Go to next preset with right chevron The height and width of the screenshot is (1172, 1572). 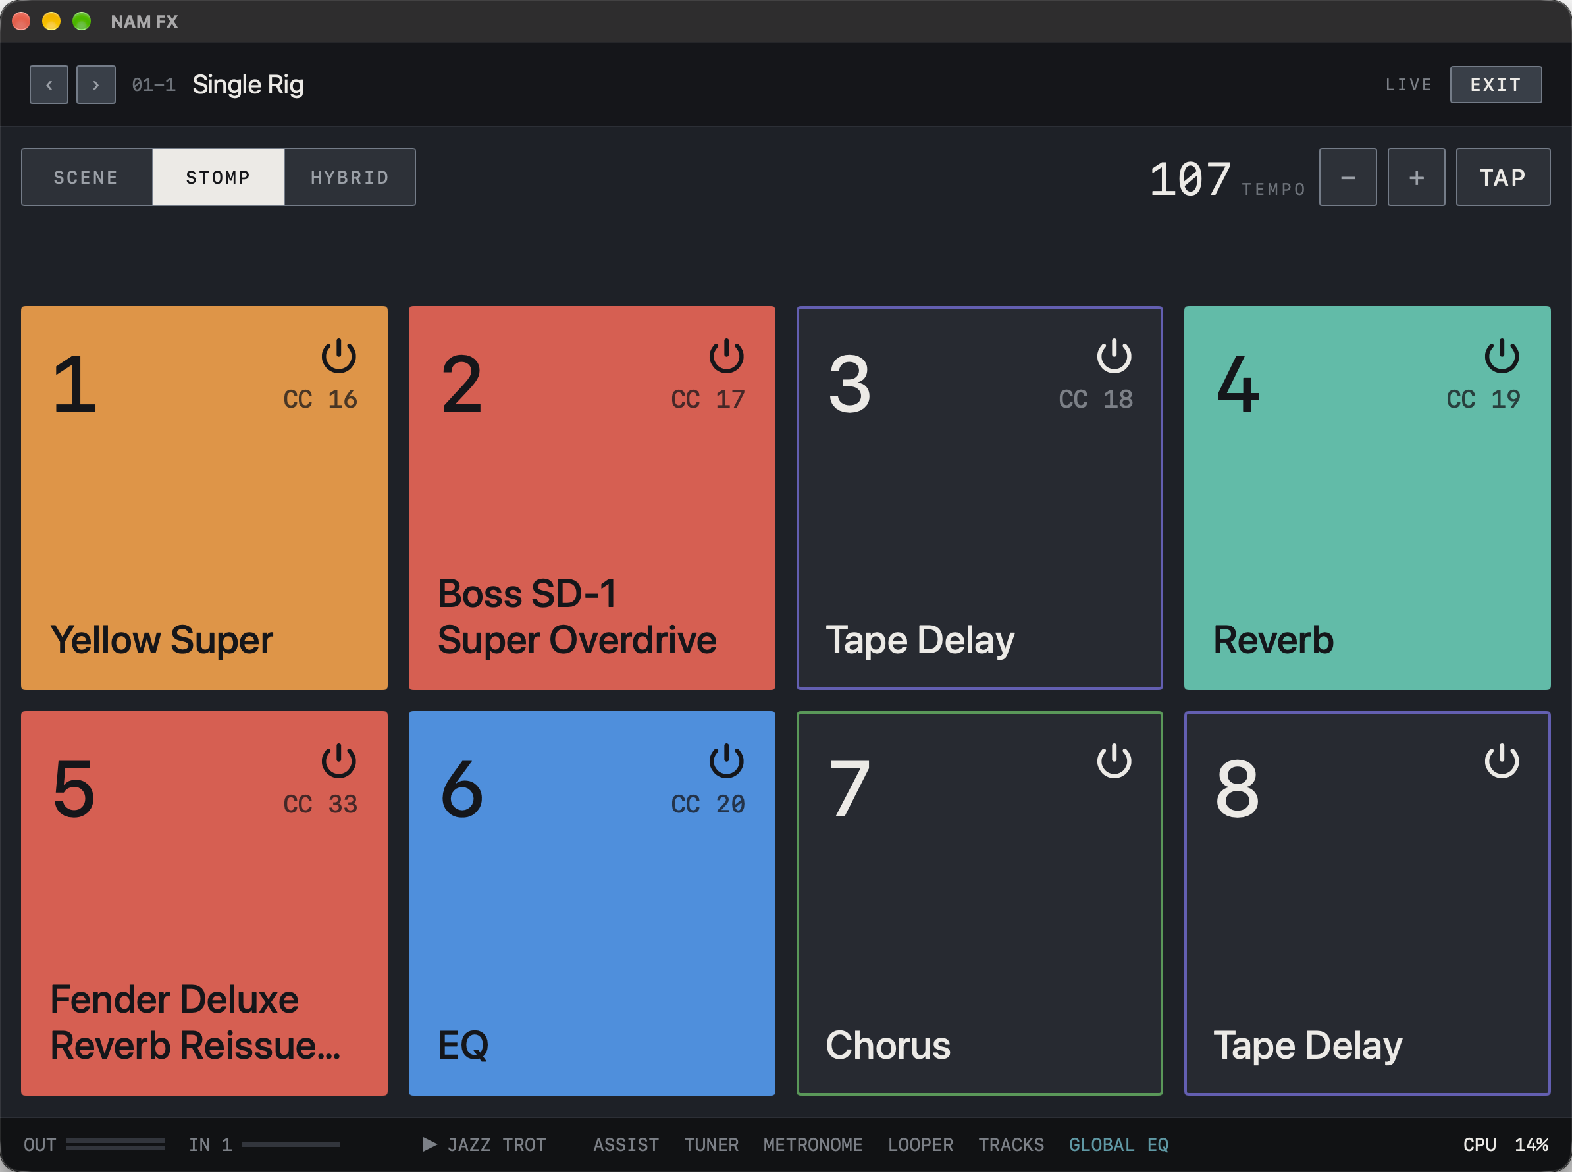click(x=95, y=84)
